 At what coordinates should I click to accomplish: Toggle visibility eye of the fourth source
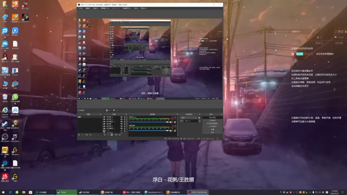coord(121,124)
